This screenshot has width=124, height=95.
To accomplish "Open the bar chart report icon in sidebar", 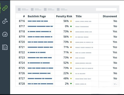I will pyautogui.click(x=5, y=47).
